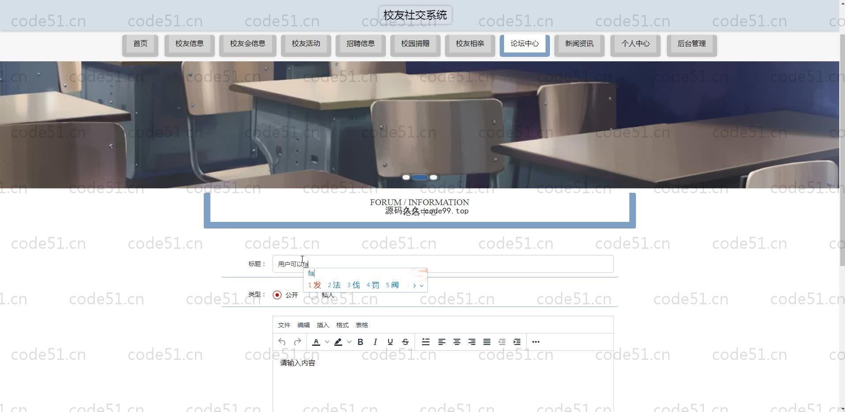Image resolution: width=845 pixels, height=412 pixels.
Task: Choose IME candidate 2 法
Action: [334, 285]
